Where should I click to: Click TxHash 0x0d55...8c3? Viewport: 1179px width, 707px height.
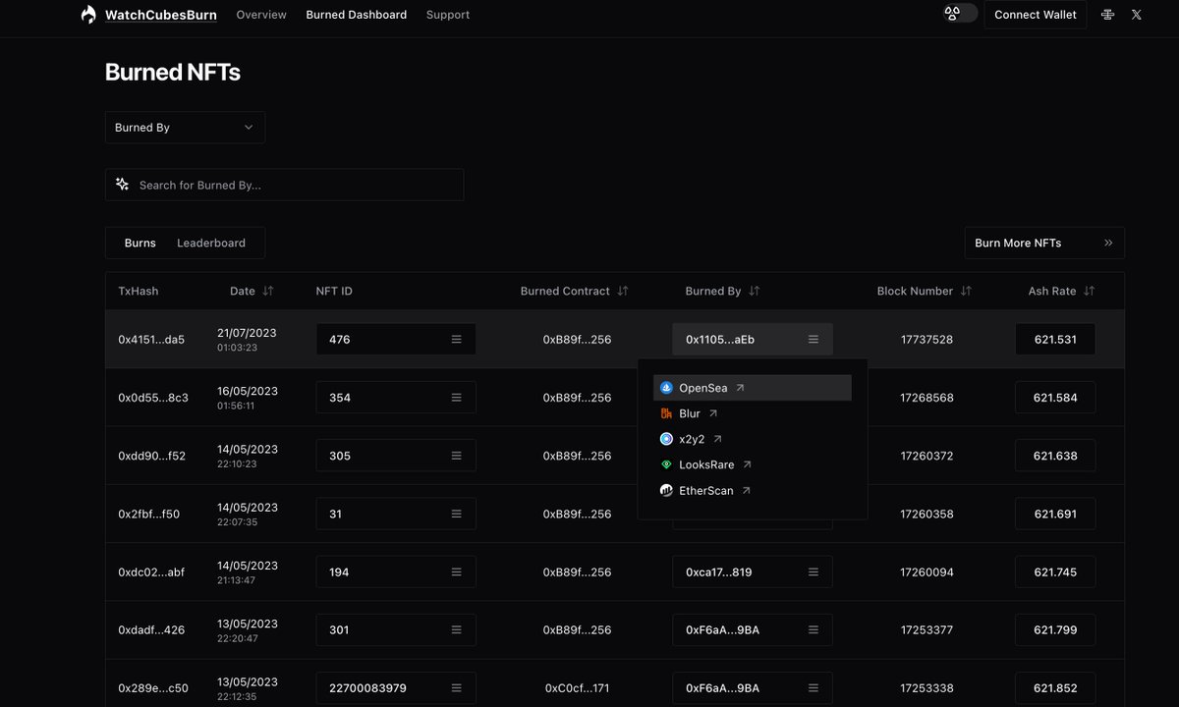(x=153, y=398)
